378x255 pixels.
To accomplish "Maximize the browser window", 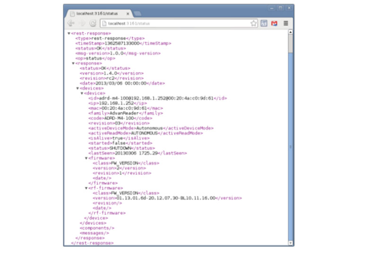I will point(280,8).
